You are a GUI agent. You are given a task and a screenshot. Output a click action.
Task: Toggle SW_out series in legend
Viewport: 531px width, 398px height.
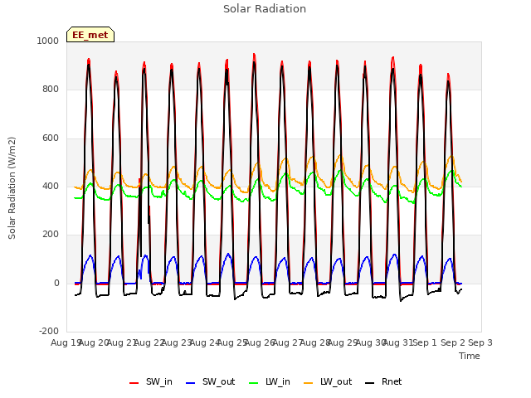pos(210,381)
